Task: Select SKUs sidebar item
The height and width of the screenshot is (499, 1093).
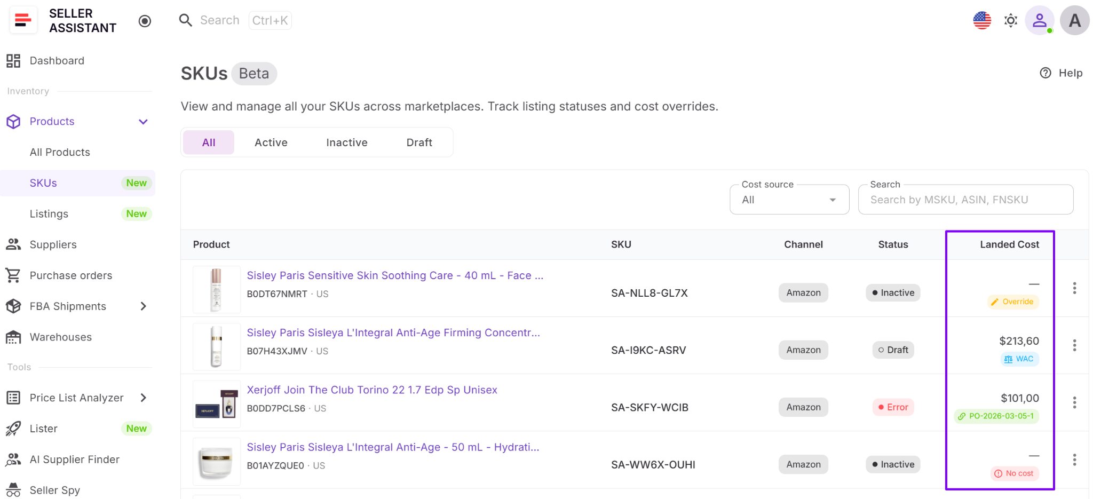Action: [x=78, y=183]
